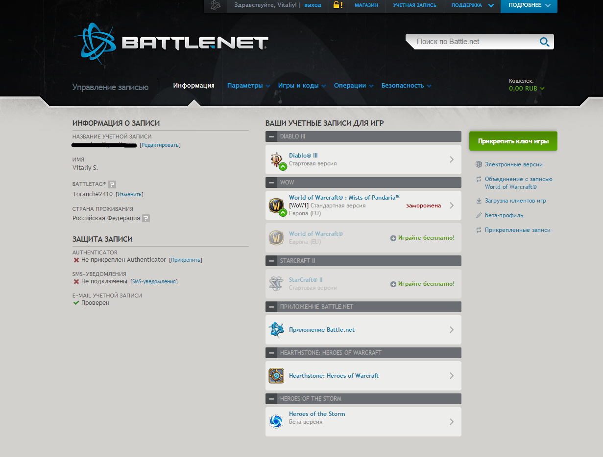Click the download arrow icon for Загрузка клиентов игр
The width and height of the screenshot is (603, 457).
point(479,201)
